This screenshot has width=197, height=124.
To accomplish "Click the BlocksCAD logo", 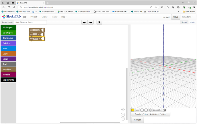I will (x=11, y=17).
